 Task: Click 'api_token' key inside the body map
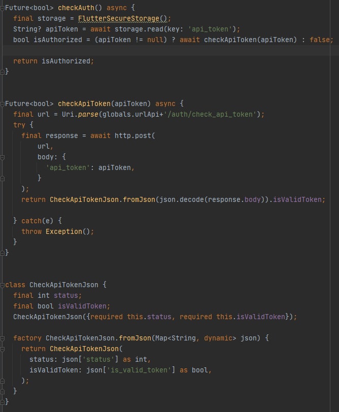click(68, 167)
